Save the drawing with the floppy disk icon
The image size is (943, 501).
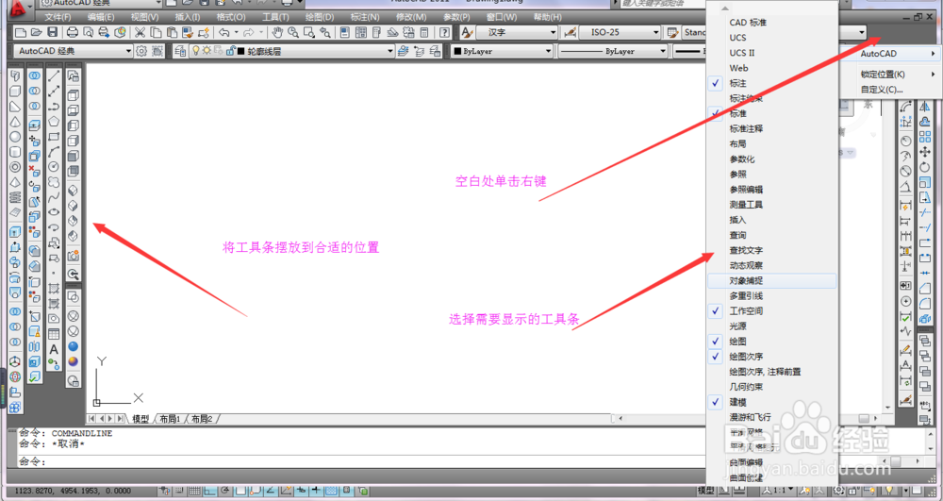pyautogui.click(x=52, y=32)
